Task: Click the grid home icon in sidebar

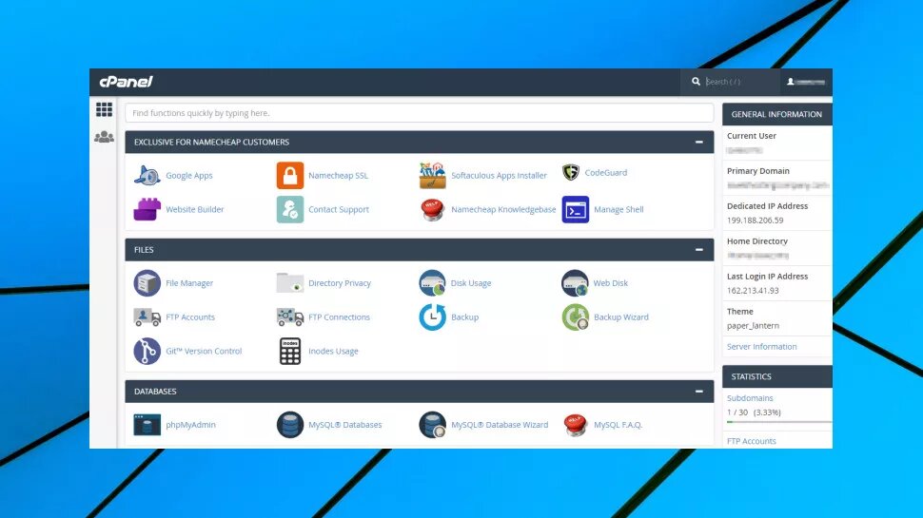Action: coord(104,109)
